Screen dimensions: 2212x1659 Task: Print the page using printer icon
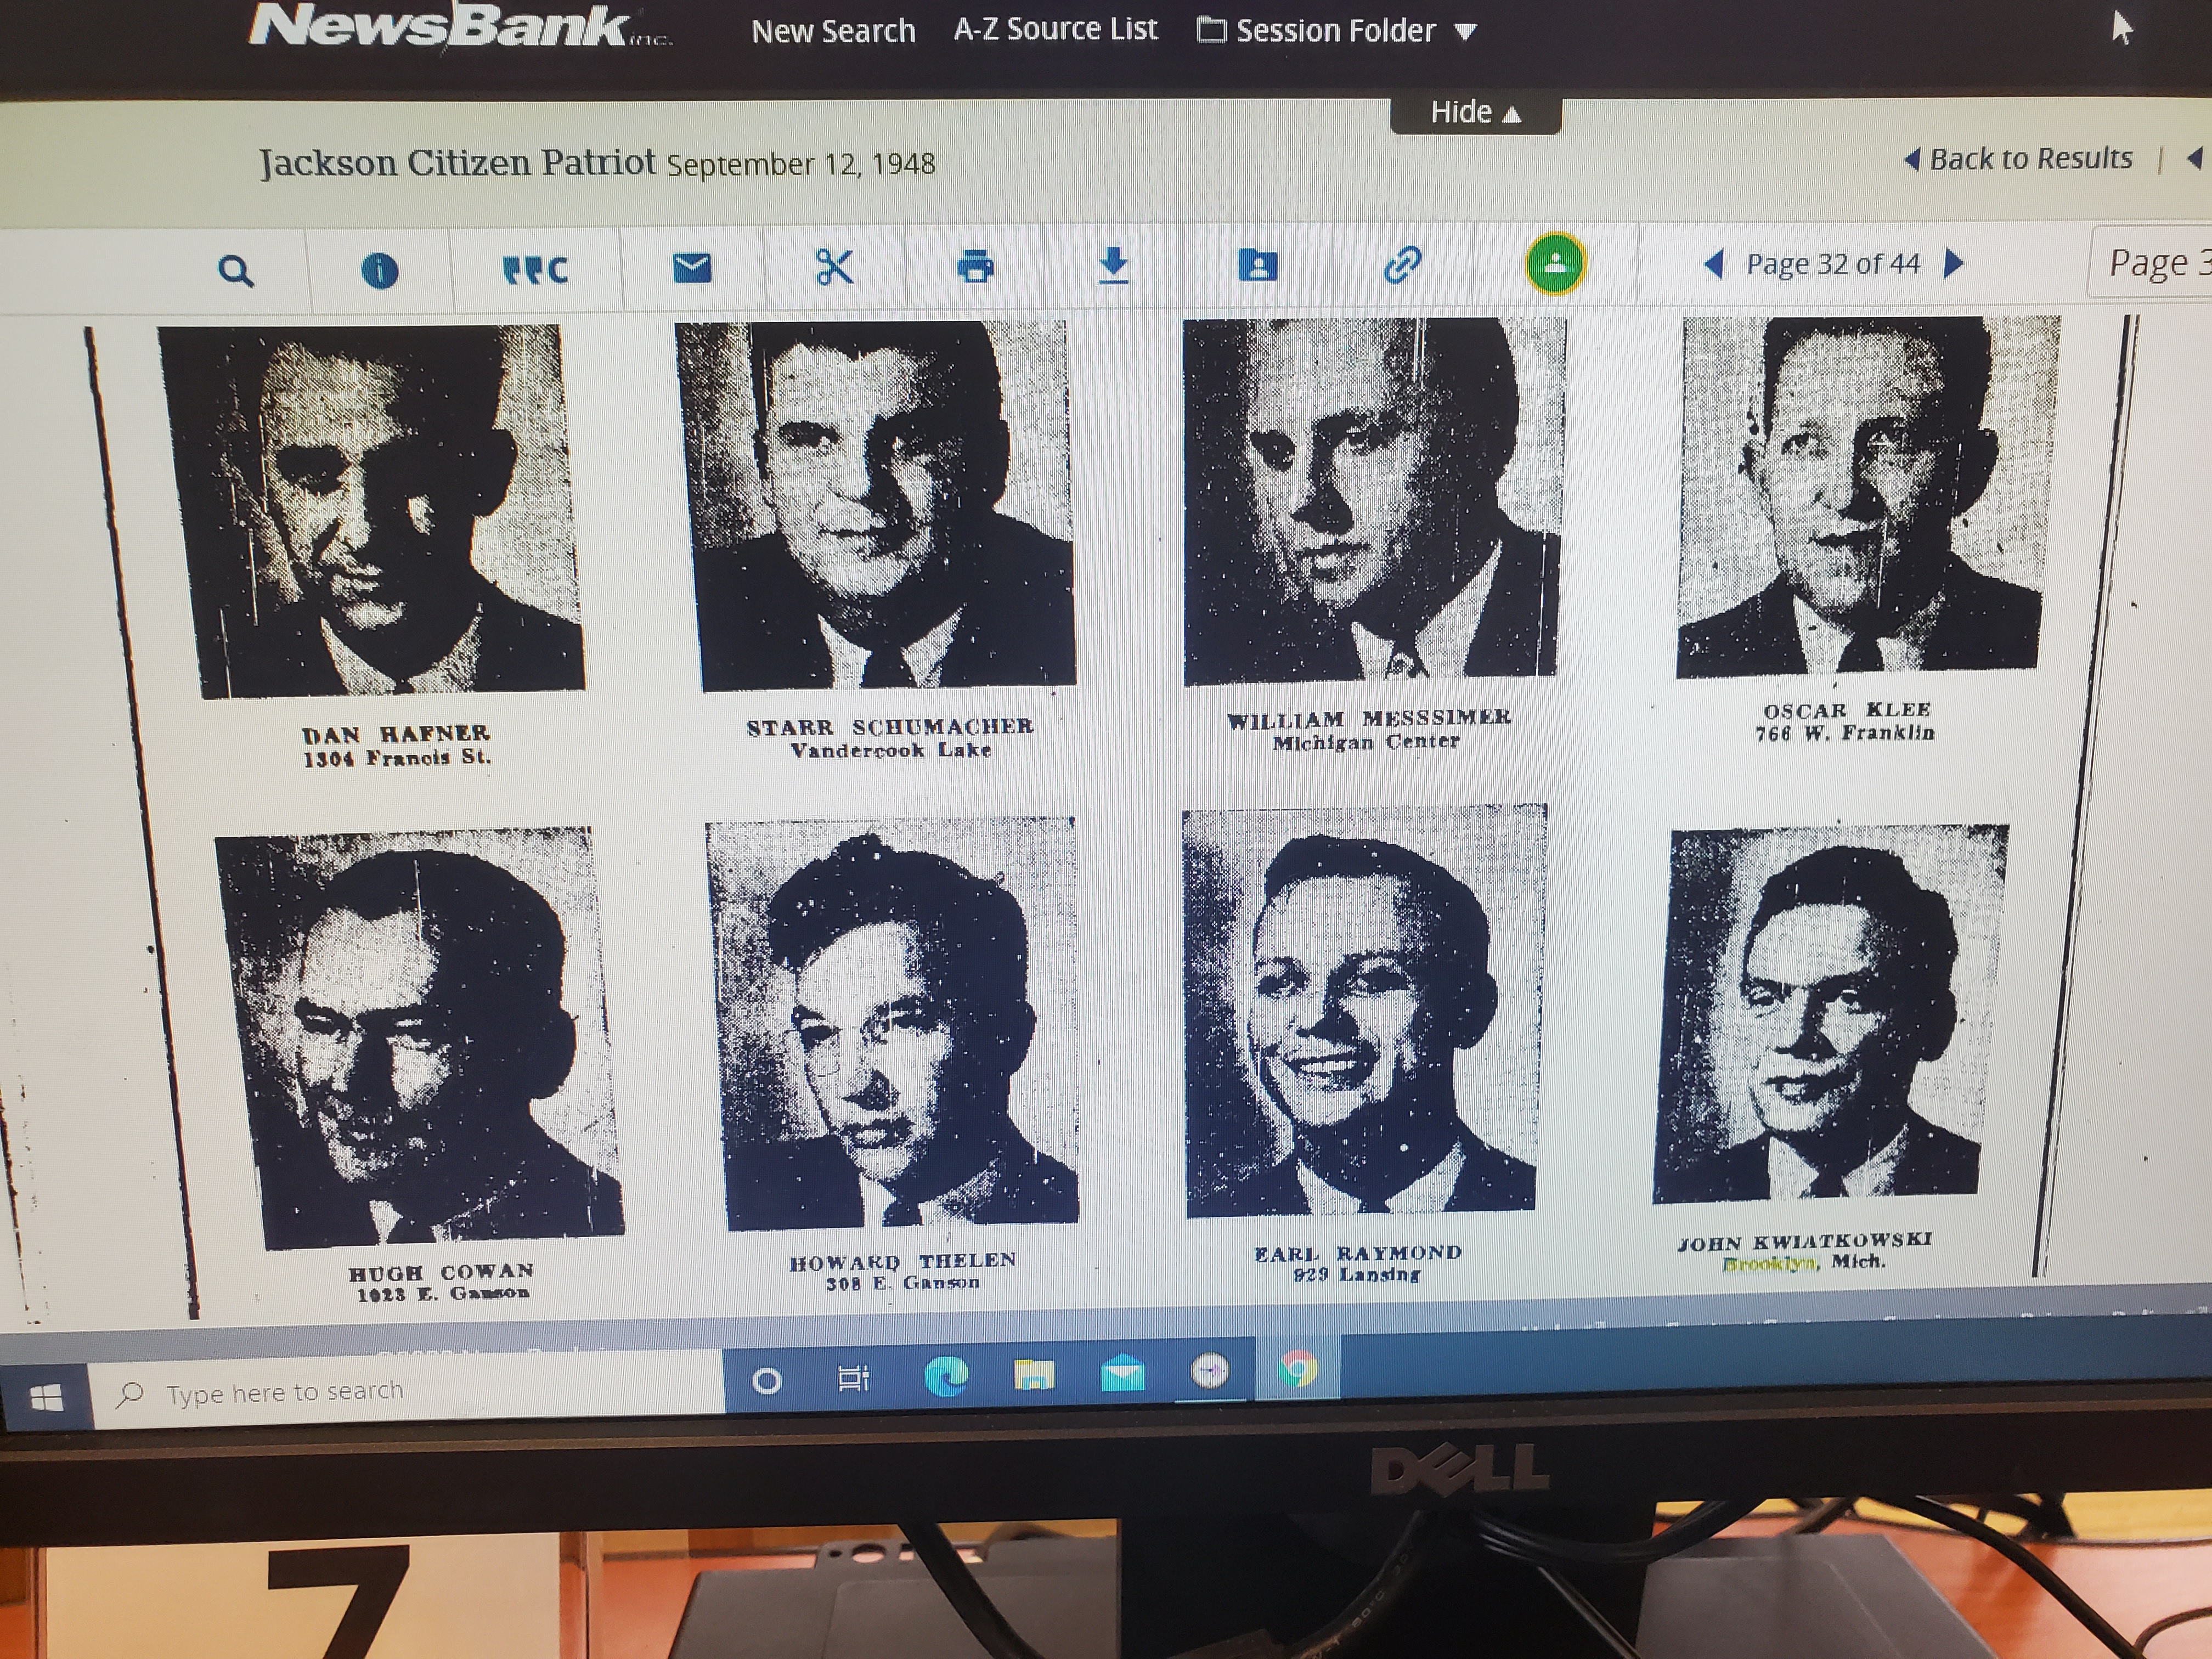click(975, 266)
